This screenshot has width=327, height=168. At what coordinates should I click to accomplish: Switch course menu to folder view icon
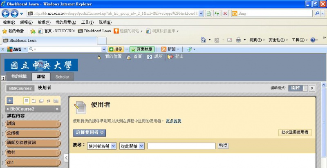(x=34, y=101)
